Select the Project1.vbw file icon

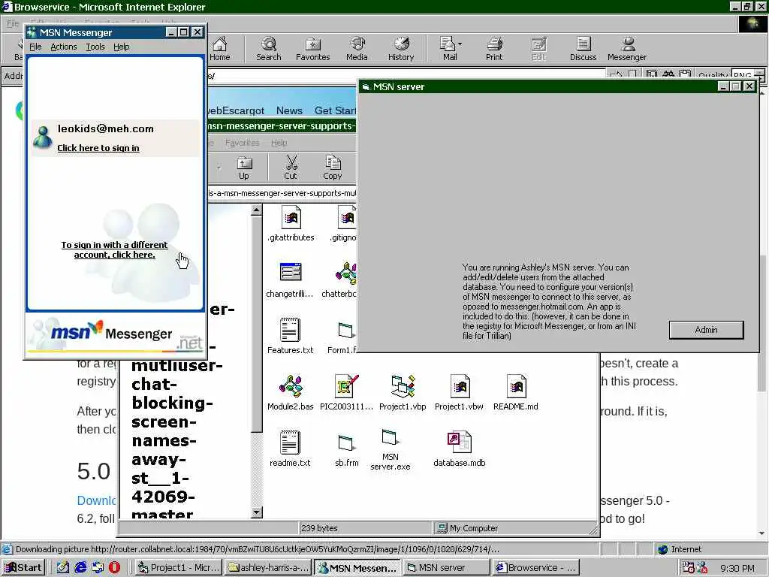pyautogui.click(x=460, y=386)
